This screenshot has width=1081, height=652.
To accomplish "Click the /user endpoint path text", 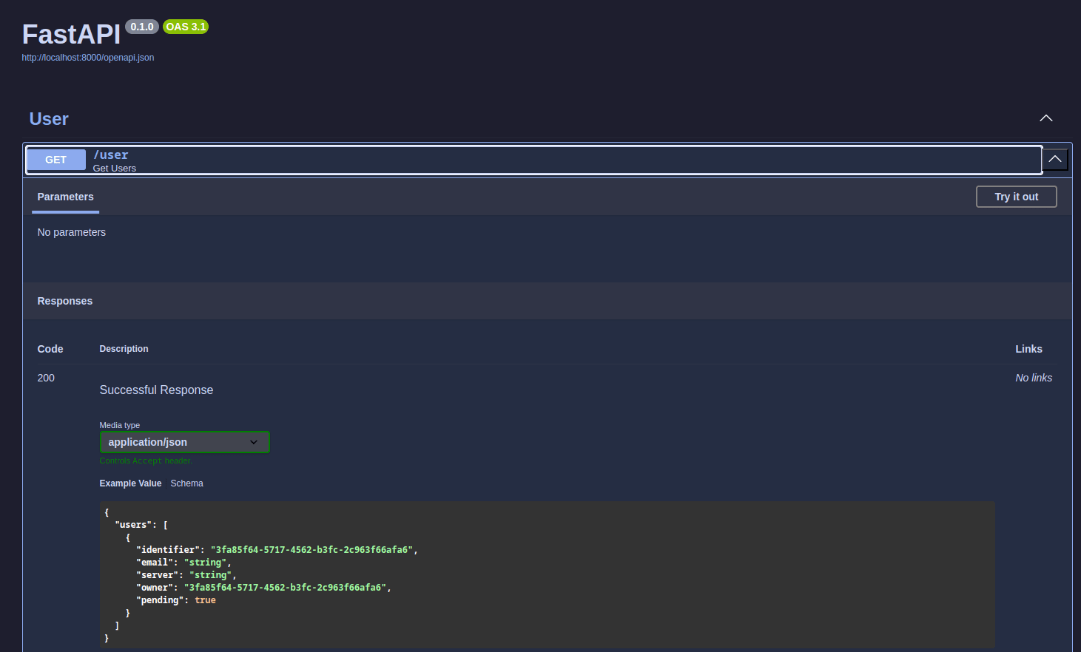I will click(x=110, y=154).
